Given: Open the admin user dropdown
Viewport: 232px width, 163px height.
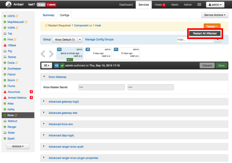Looking at the screenshot, I should [215, 5].
